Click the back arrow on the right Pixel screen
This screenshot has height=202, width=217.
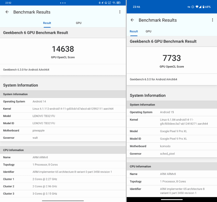(x=133, y=20)
